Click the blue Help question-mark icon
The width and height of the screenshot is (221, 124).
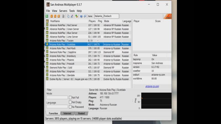[x=81, y=16]
